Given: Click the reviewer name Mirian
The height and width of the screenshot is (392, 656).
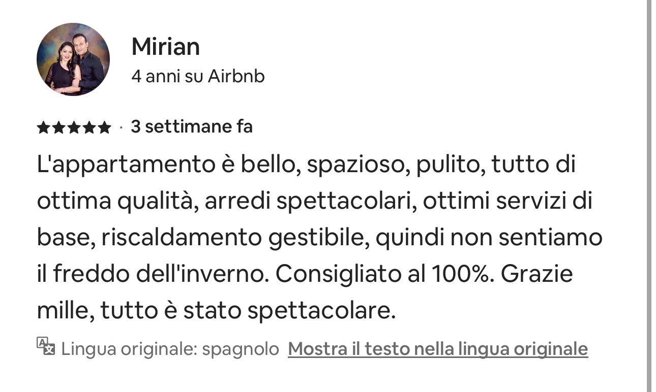Looking at the screenshot, I should 165,47.
